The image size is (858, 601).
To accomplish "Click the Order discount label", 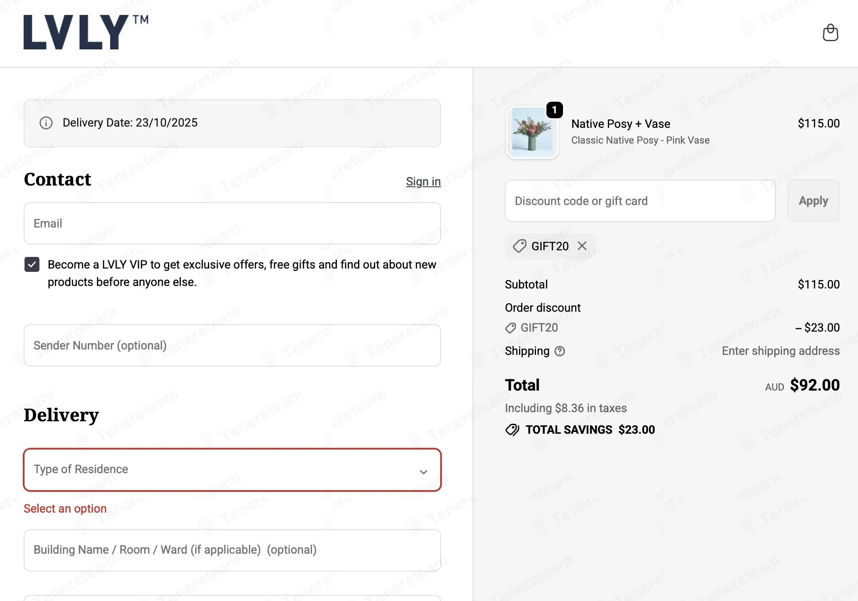I will (543, 308).
